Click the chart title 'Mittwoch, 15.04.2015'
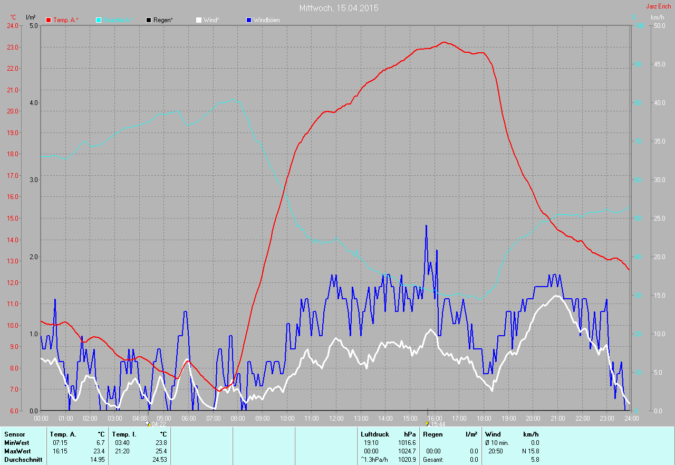This screenshot has width=675, height=465. click(x=339, y=8)
